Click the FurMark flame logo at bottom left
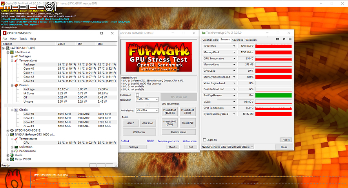The width and height of the screenshot is (348, 188). pos(15,179)
